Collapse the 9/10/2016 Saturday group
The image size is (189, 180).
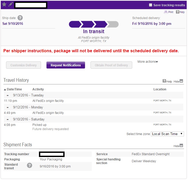(8, 119)
